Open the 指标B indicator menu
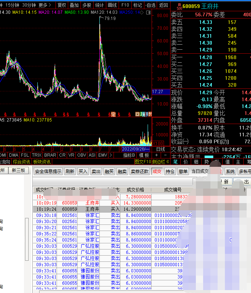The width and height of the screenshot is (251, 293). click(129, 155)
